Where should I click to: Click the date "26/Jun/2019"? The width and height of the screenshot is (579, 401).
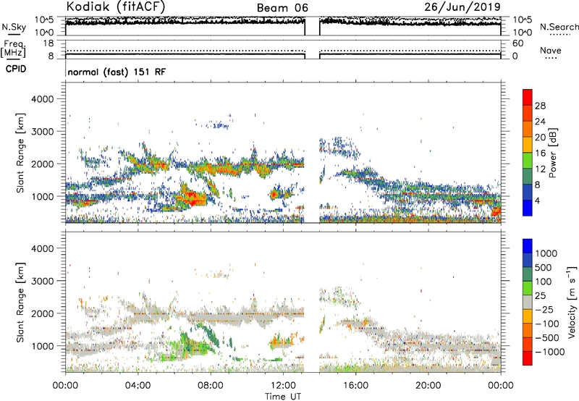tap(462, 7)
